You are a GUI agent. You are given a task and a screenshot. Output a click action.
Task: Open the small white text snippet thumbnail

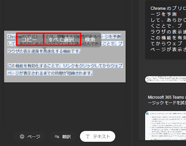coord(166,79)
